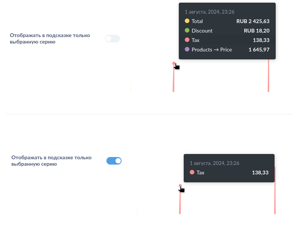Select the RUB 2 425,63 Total value
303x227 pixels.
click(253, 21)
